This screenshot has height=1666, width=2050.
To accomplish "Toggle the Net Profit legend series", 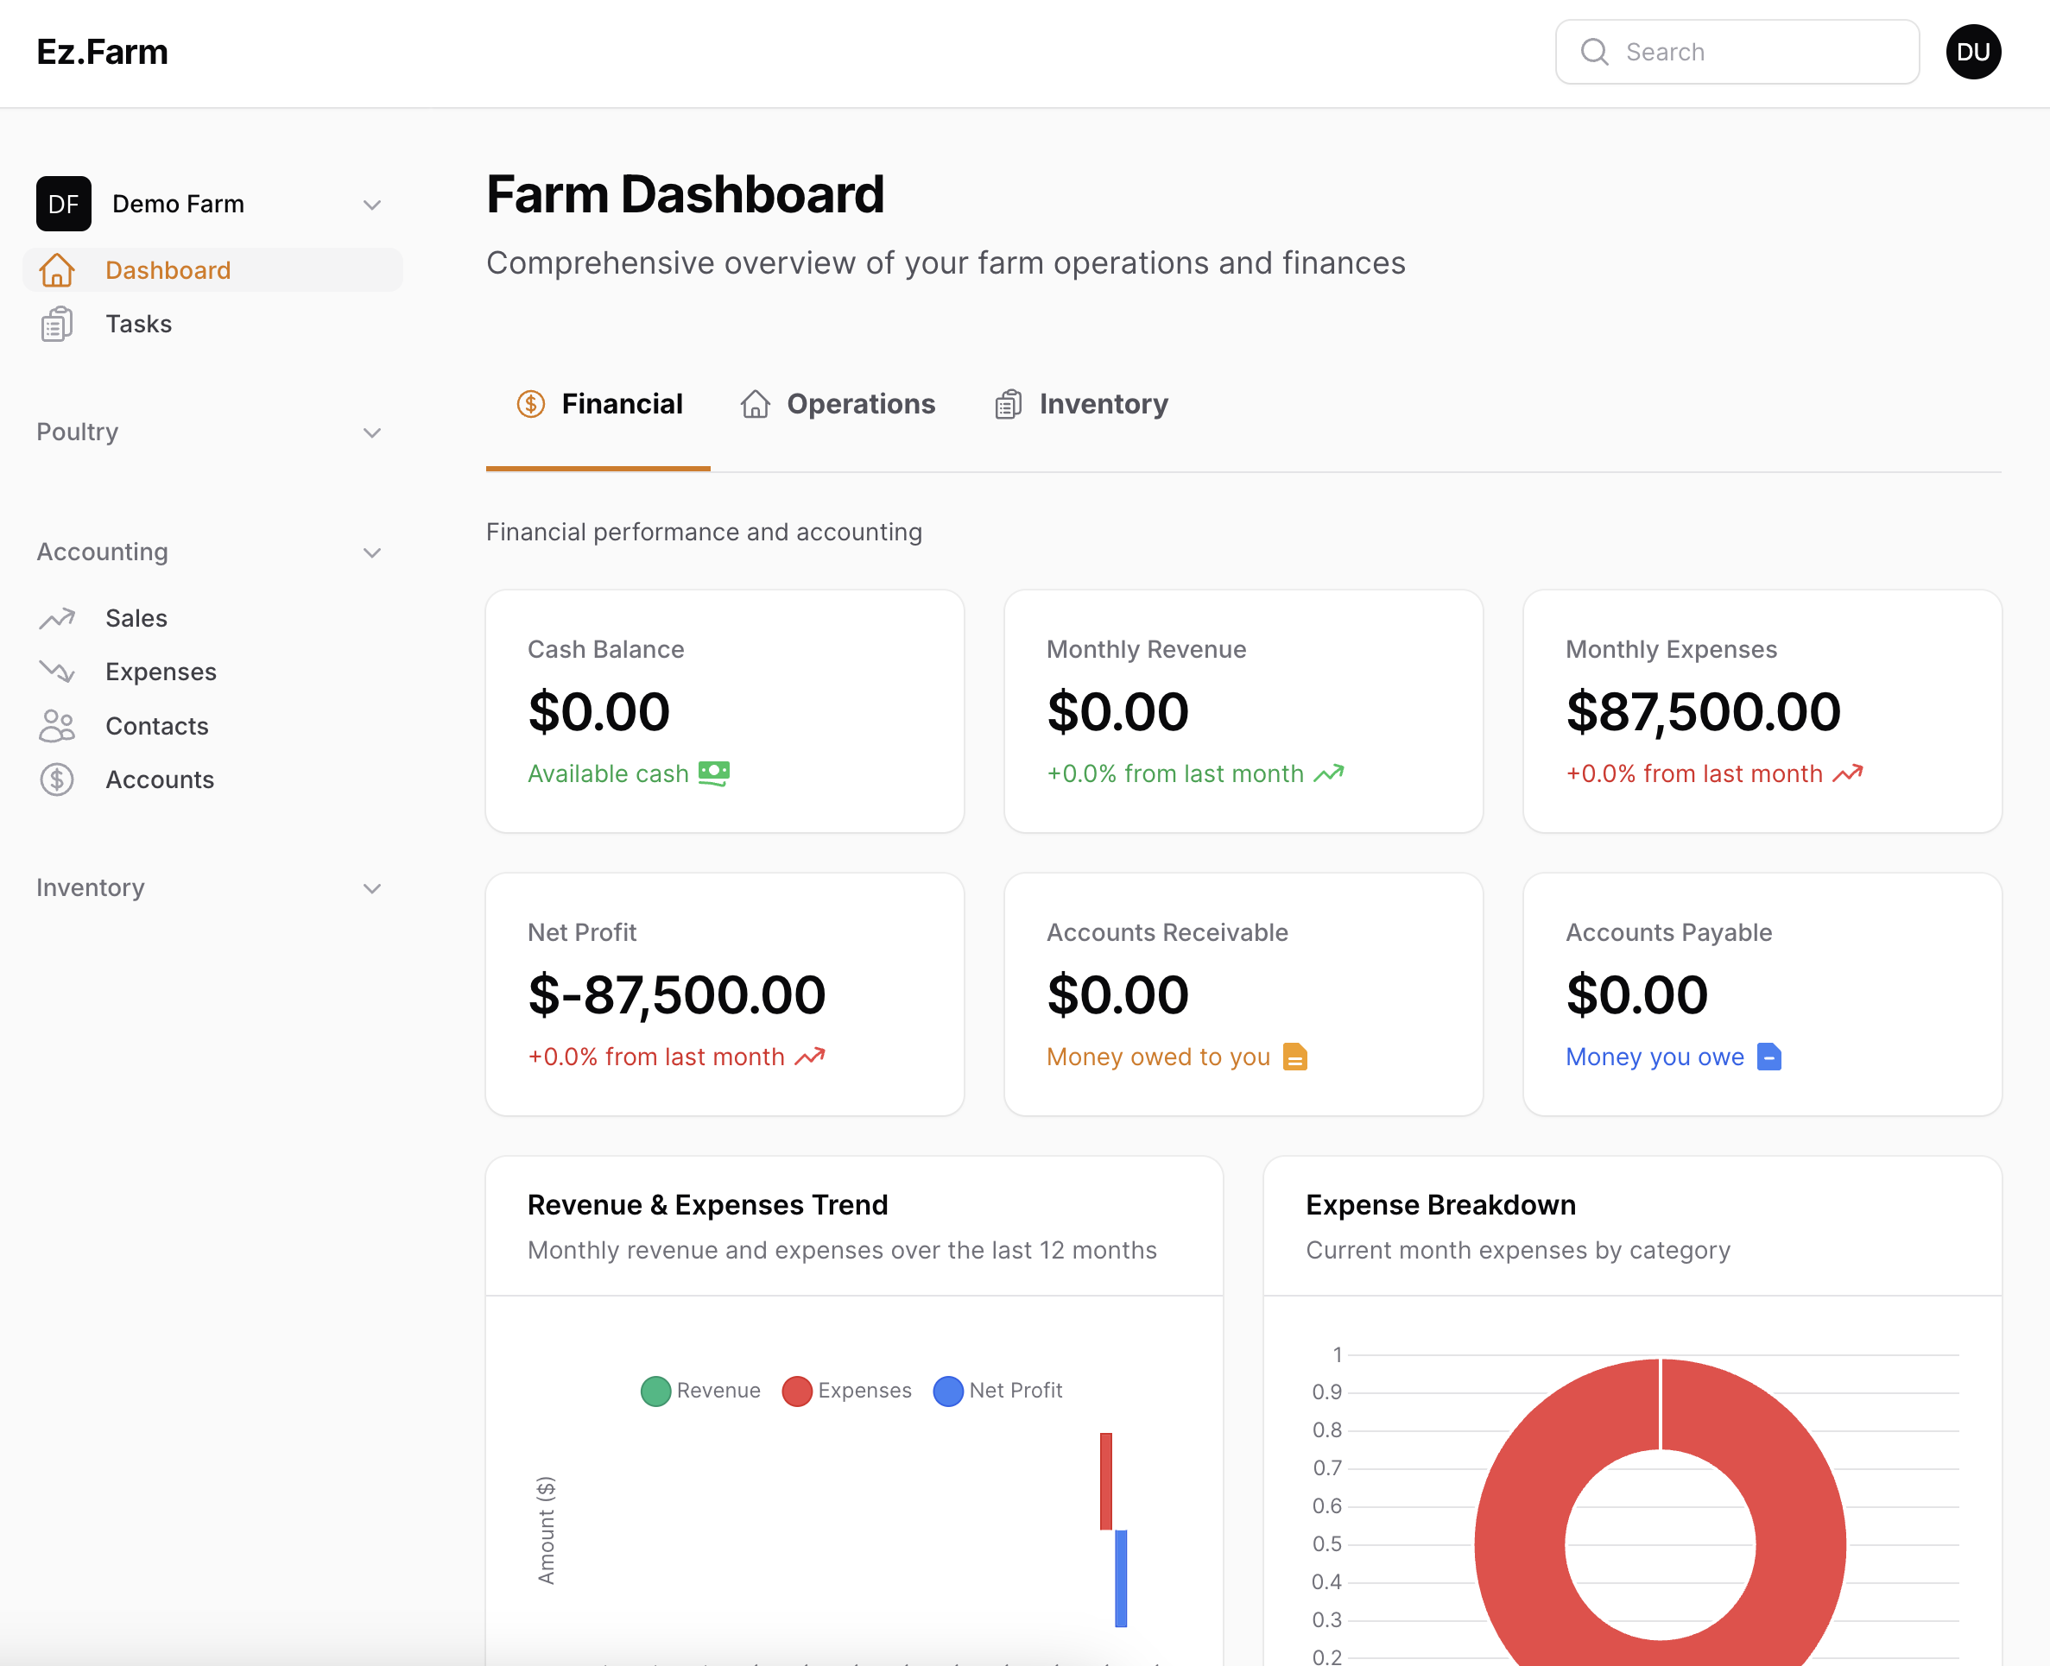I will point(997,1391).
